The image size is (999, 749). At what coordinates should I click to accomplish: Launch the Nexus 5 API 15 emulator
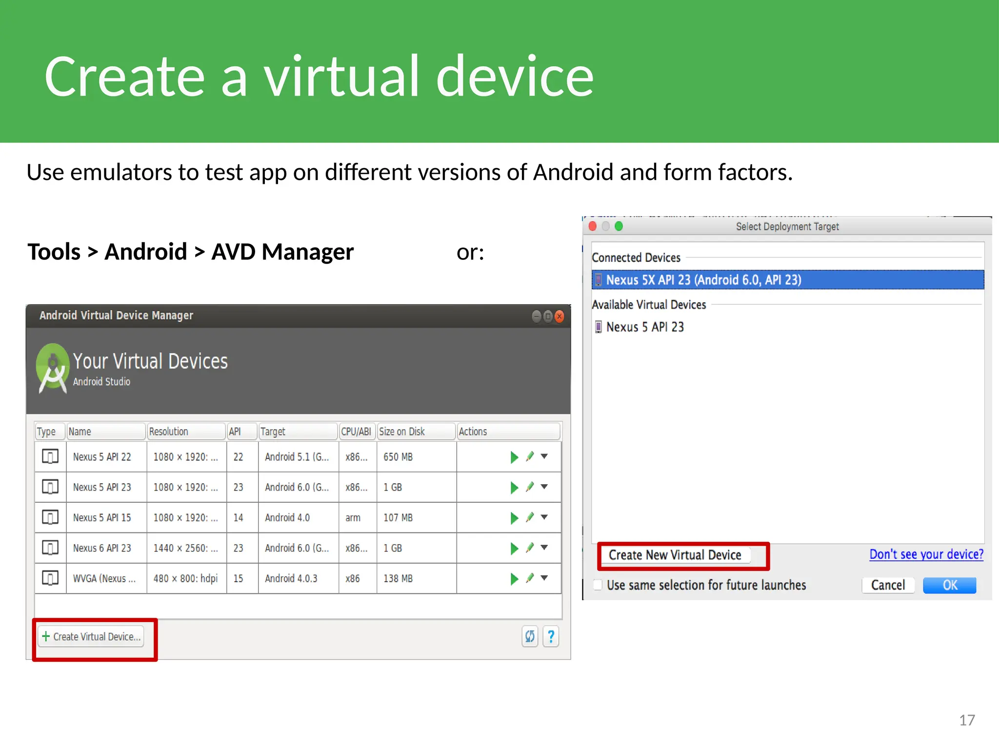[x=514, y=518]
